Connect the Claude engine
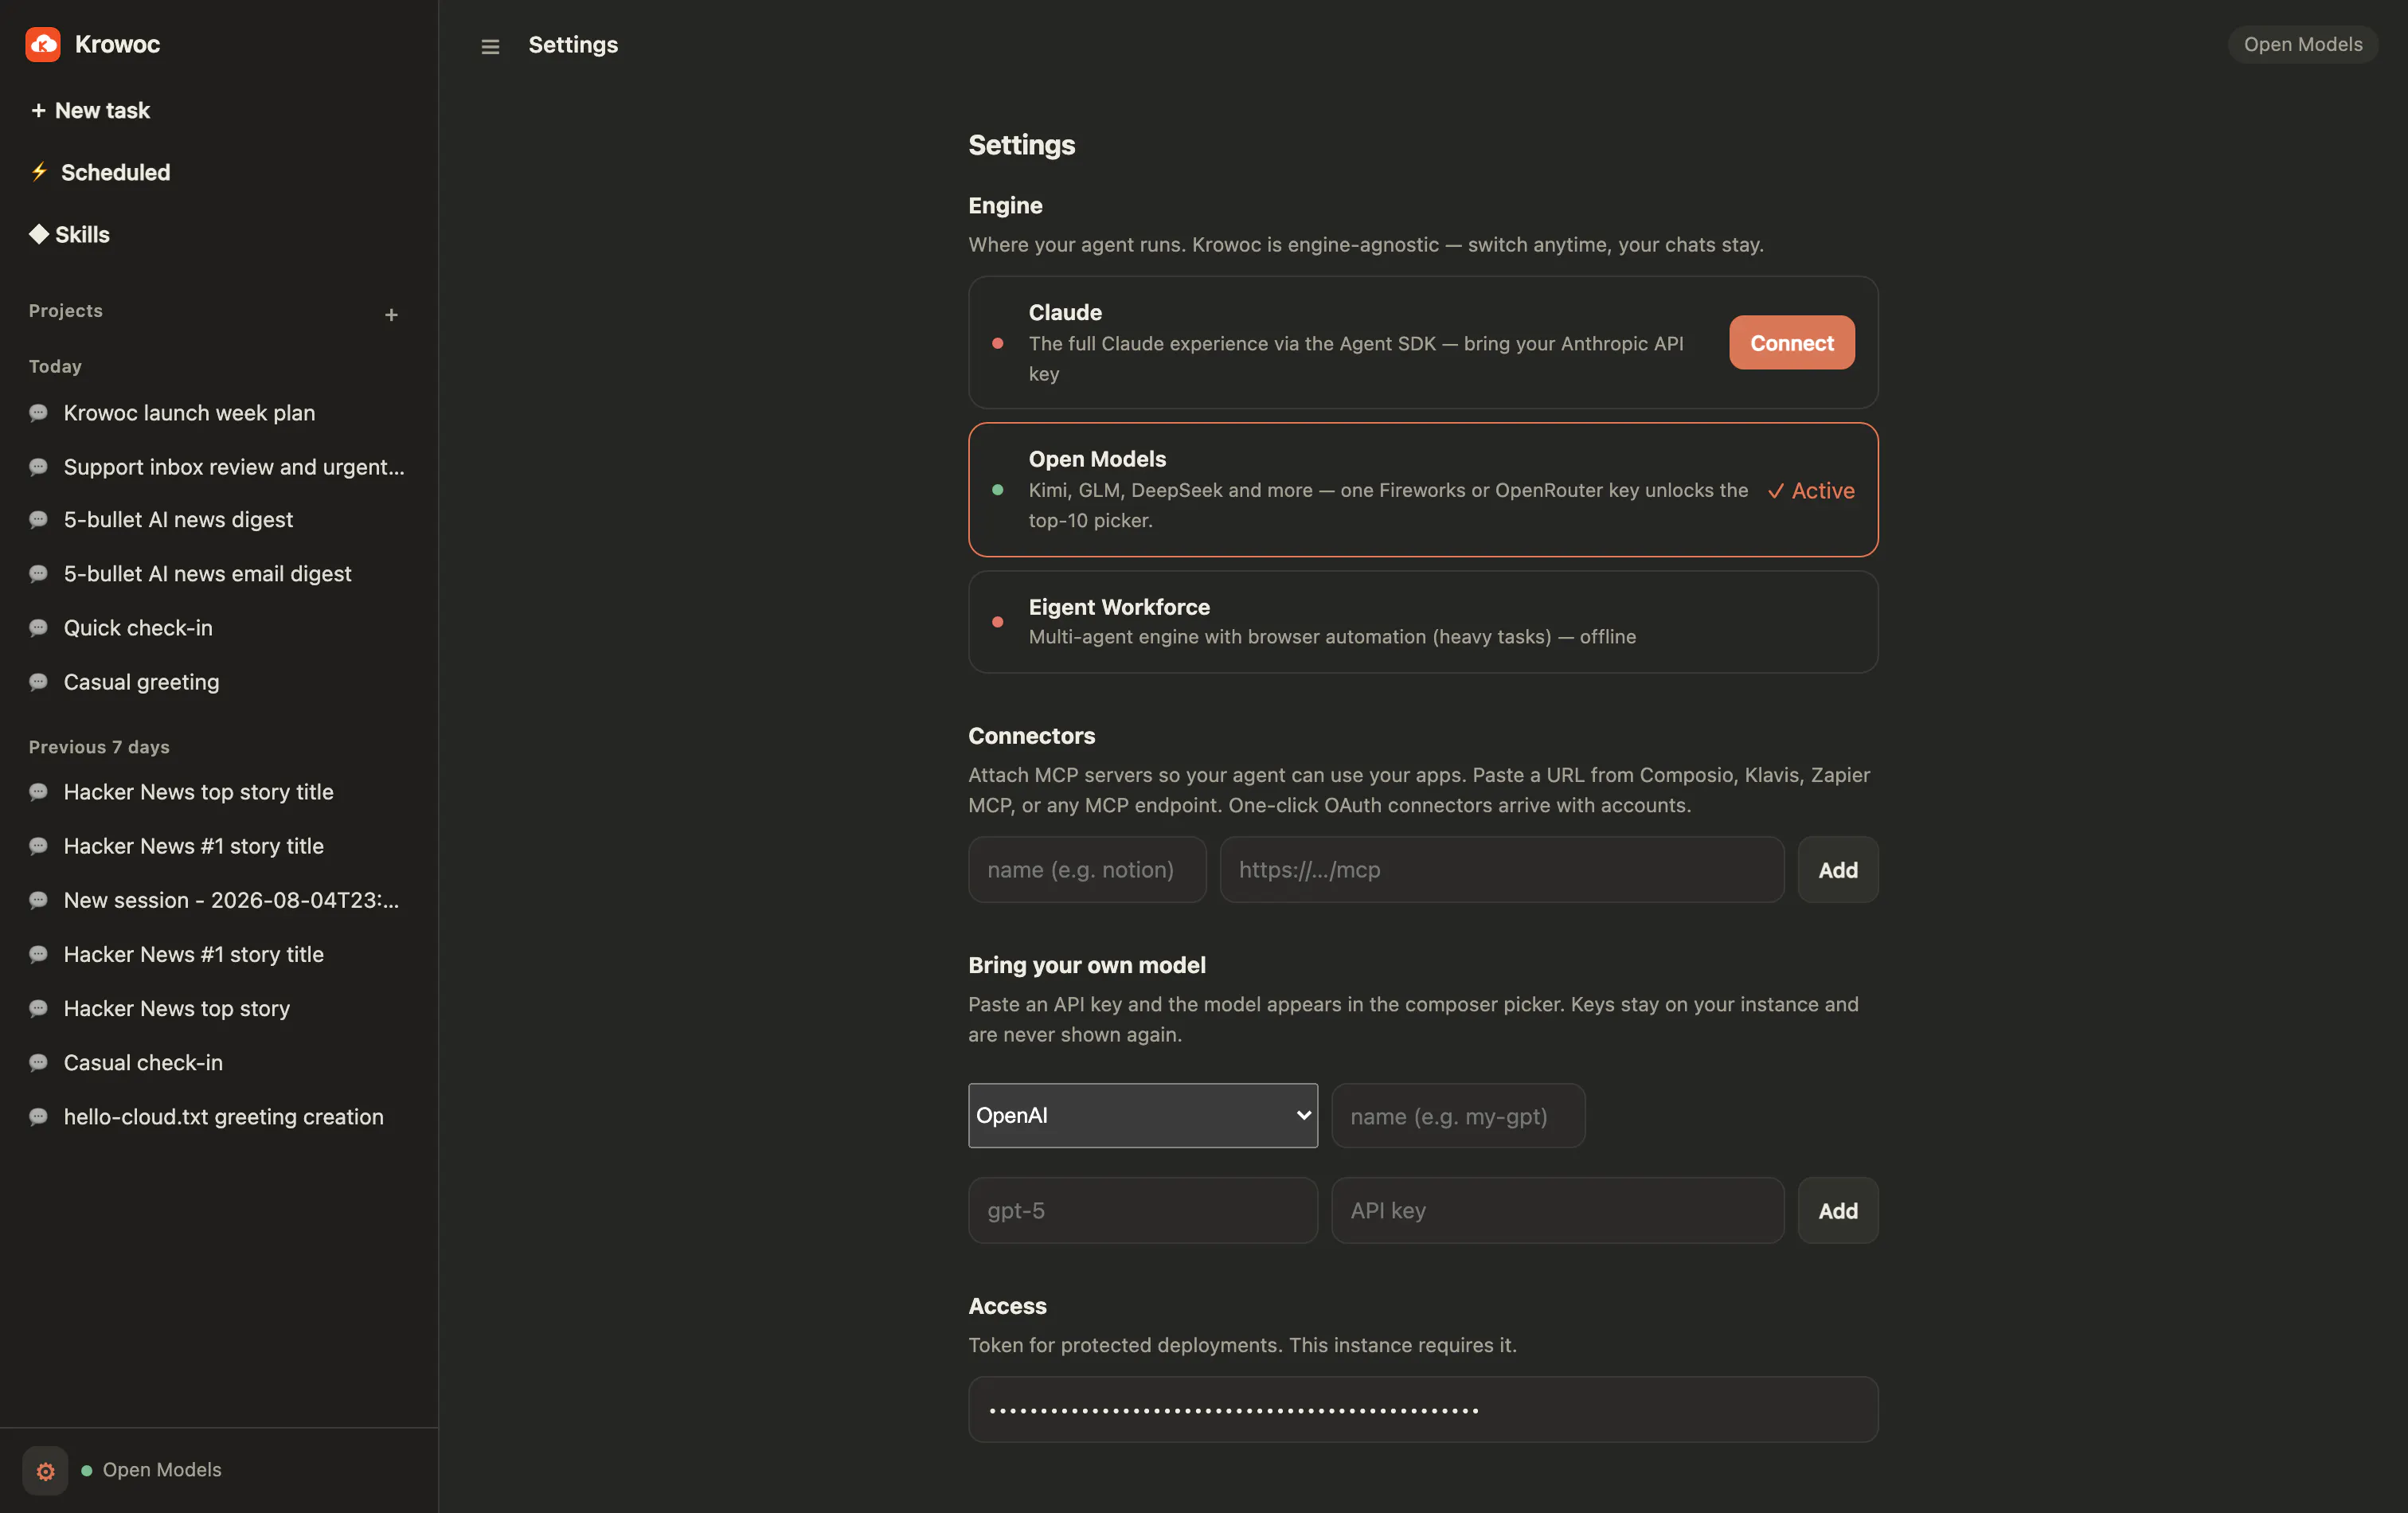 [x=1791, y=343]
